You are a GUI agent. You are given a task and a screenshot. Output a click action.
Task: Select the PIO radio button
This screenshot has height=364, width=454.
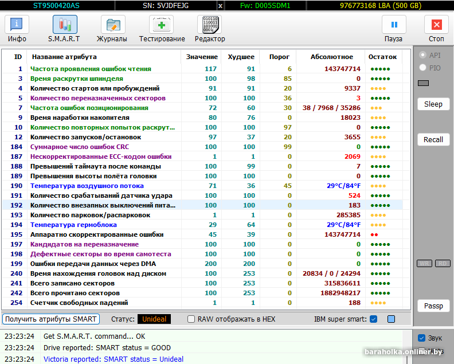[423, 68]
